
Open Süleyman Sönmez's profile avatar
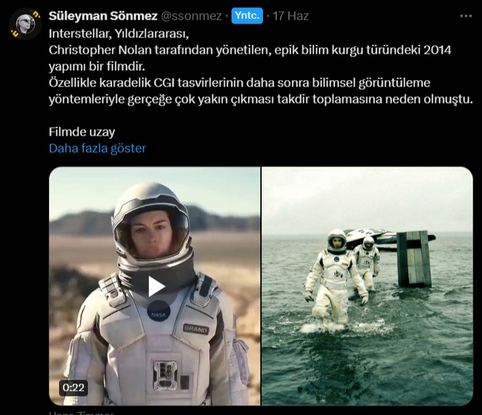tap(26, 24)
